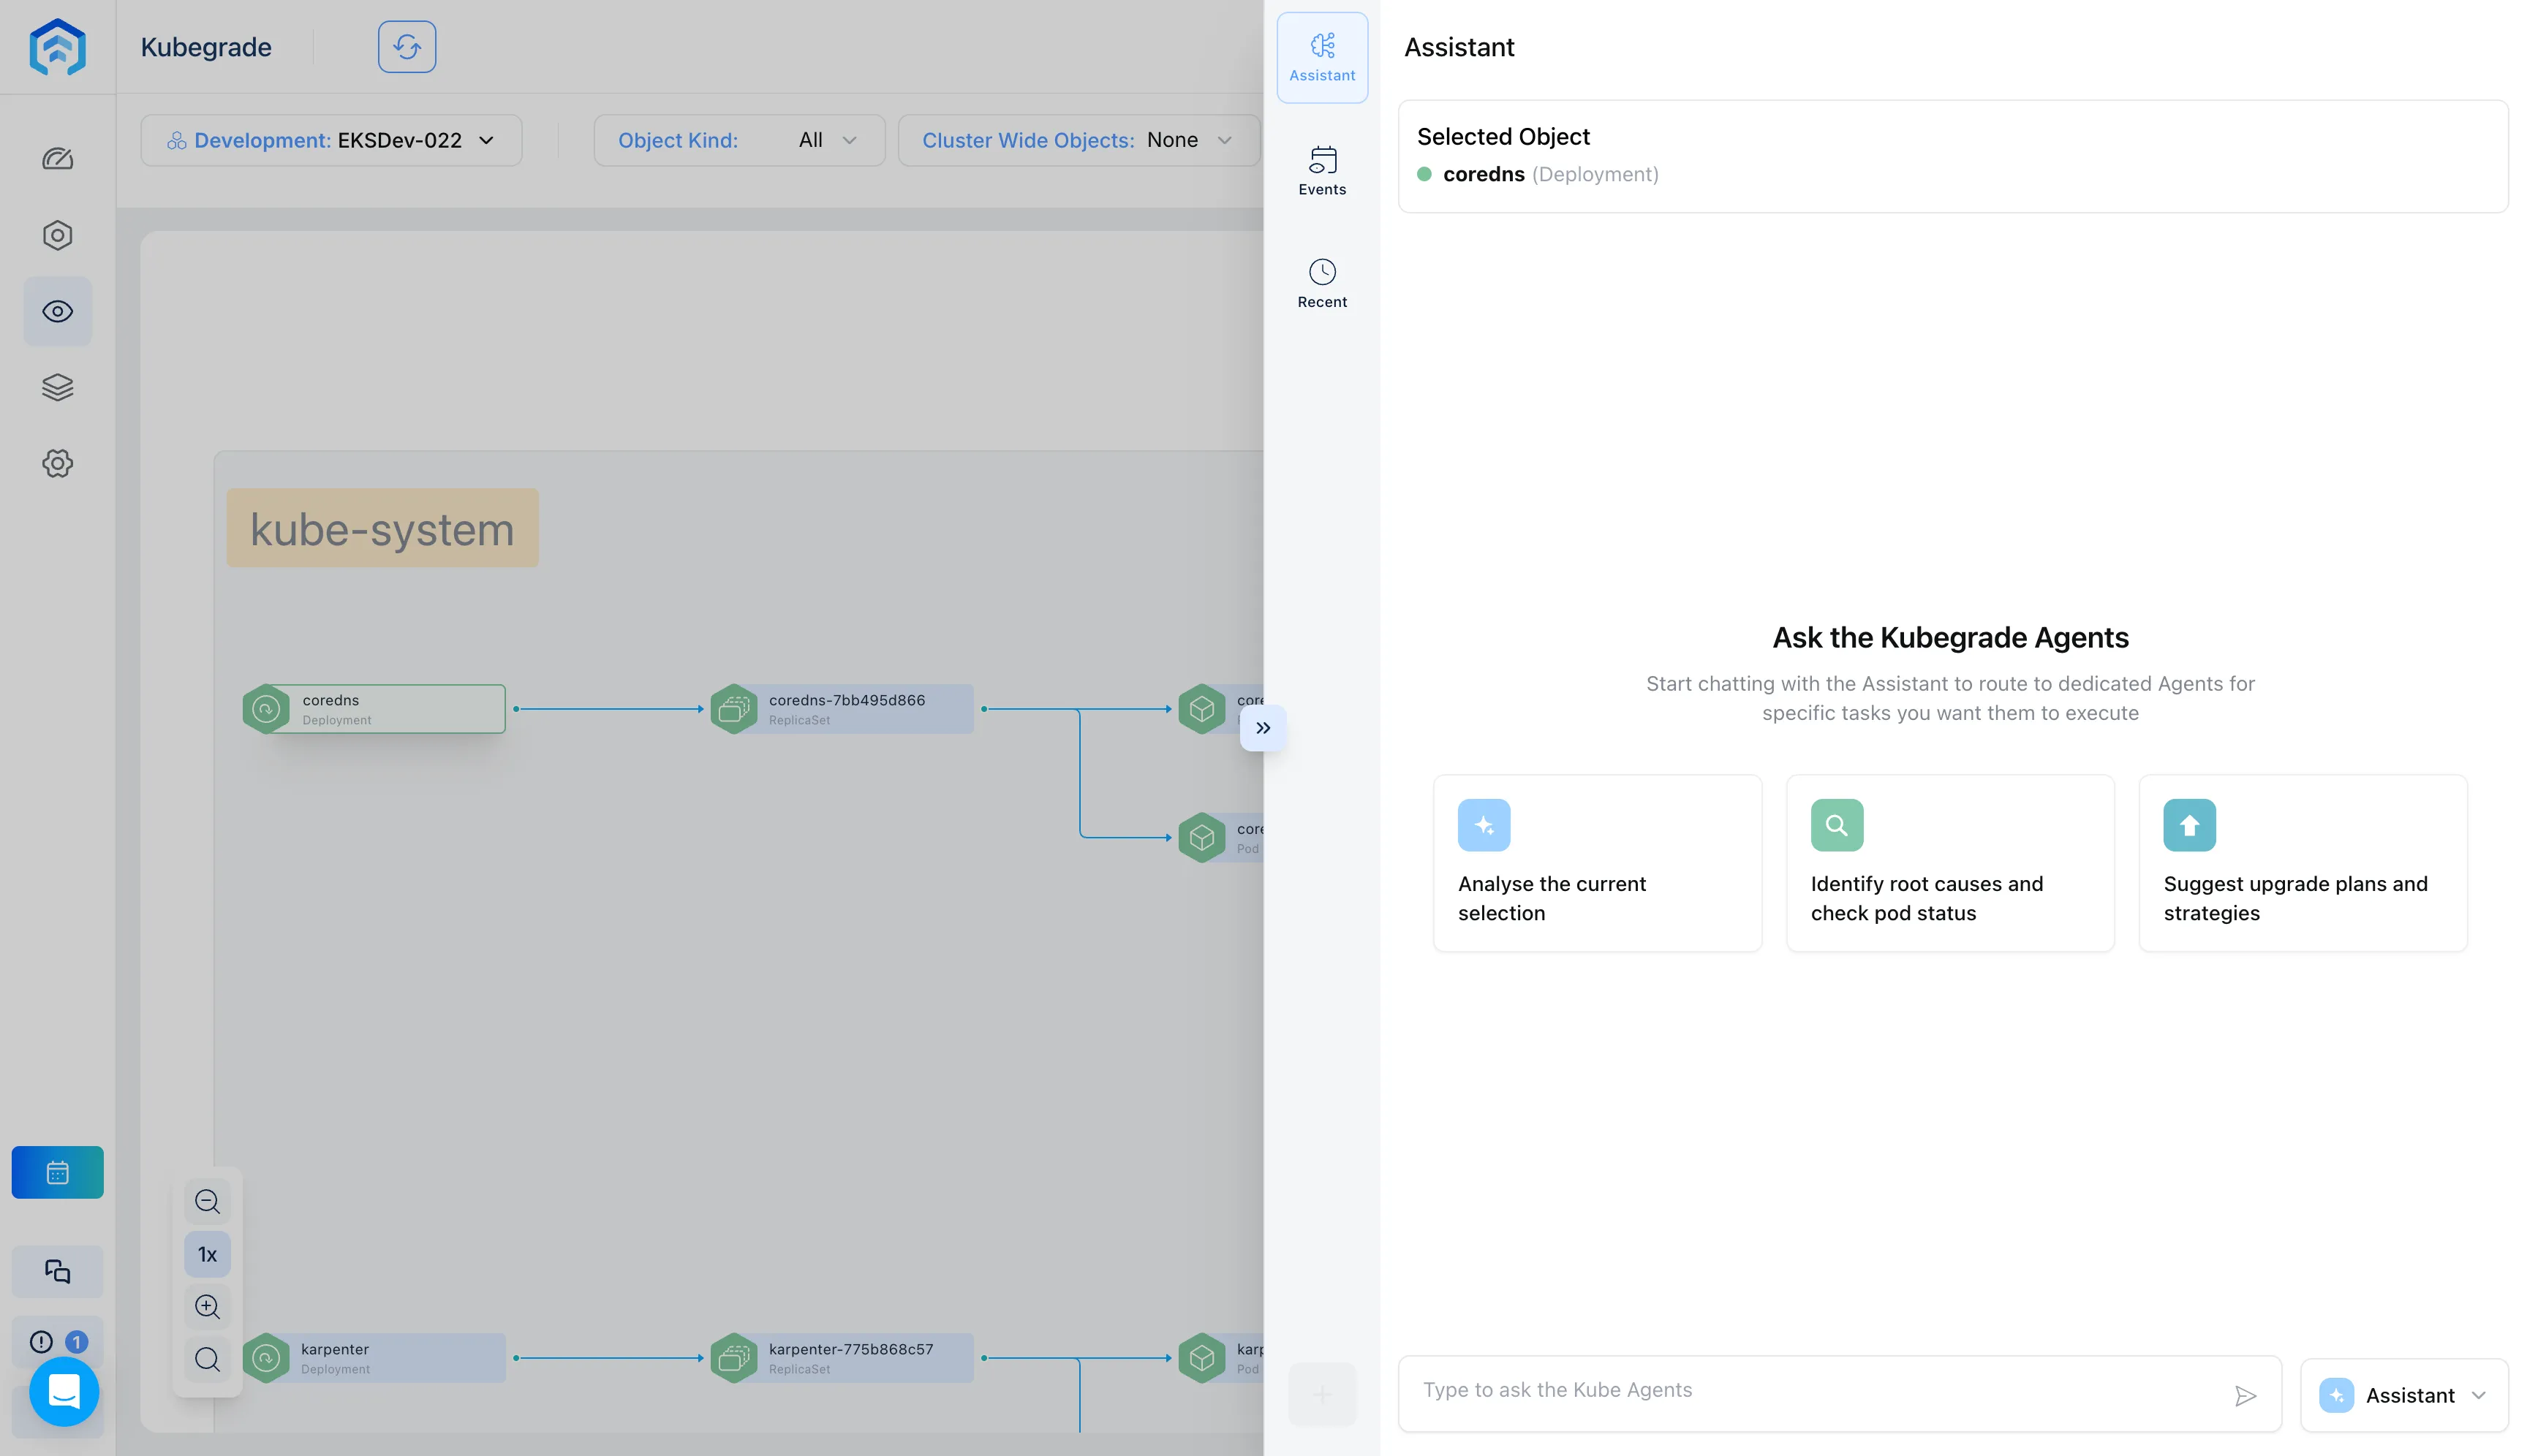
Task: Click the plus button beside the chat input
Action: 1321,1394
